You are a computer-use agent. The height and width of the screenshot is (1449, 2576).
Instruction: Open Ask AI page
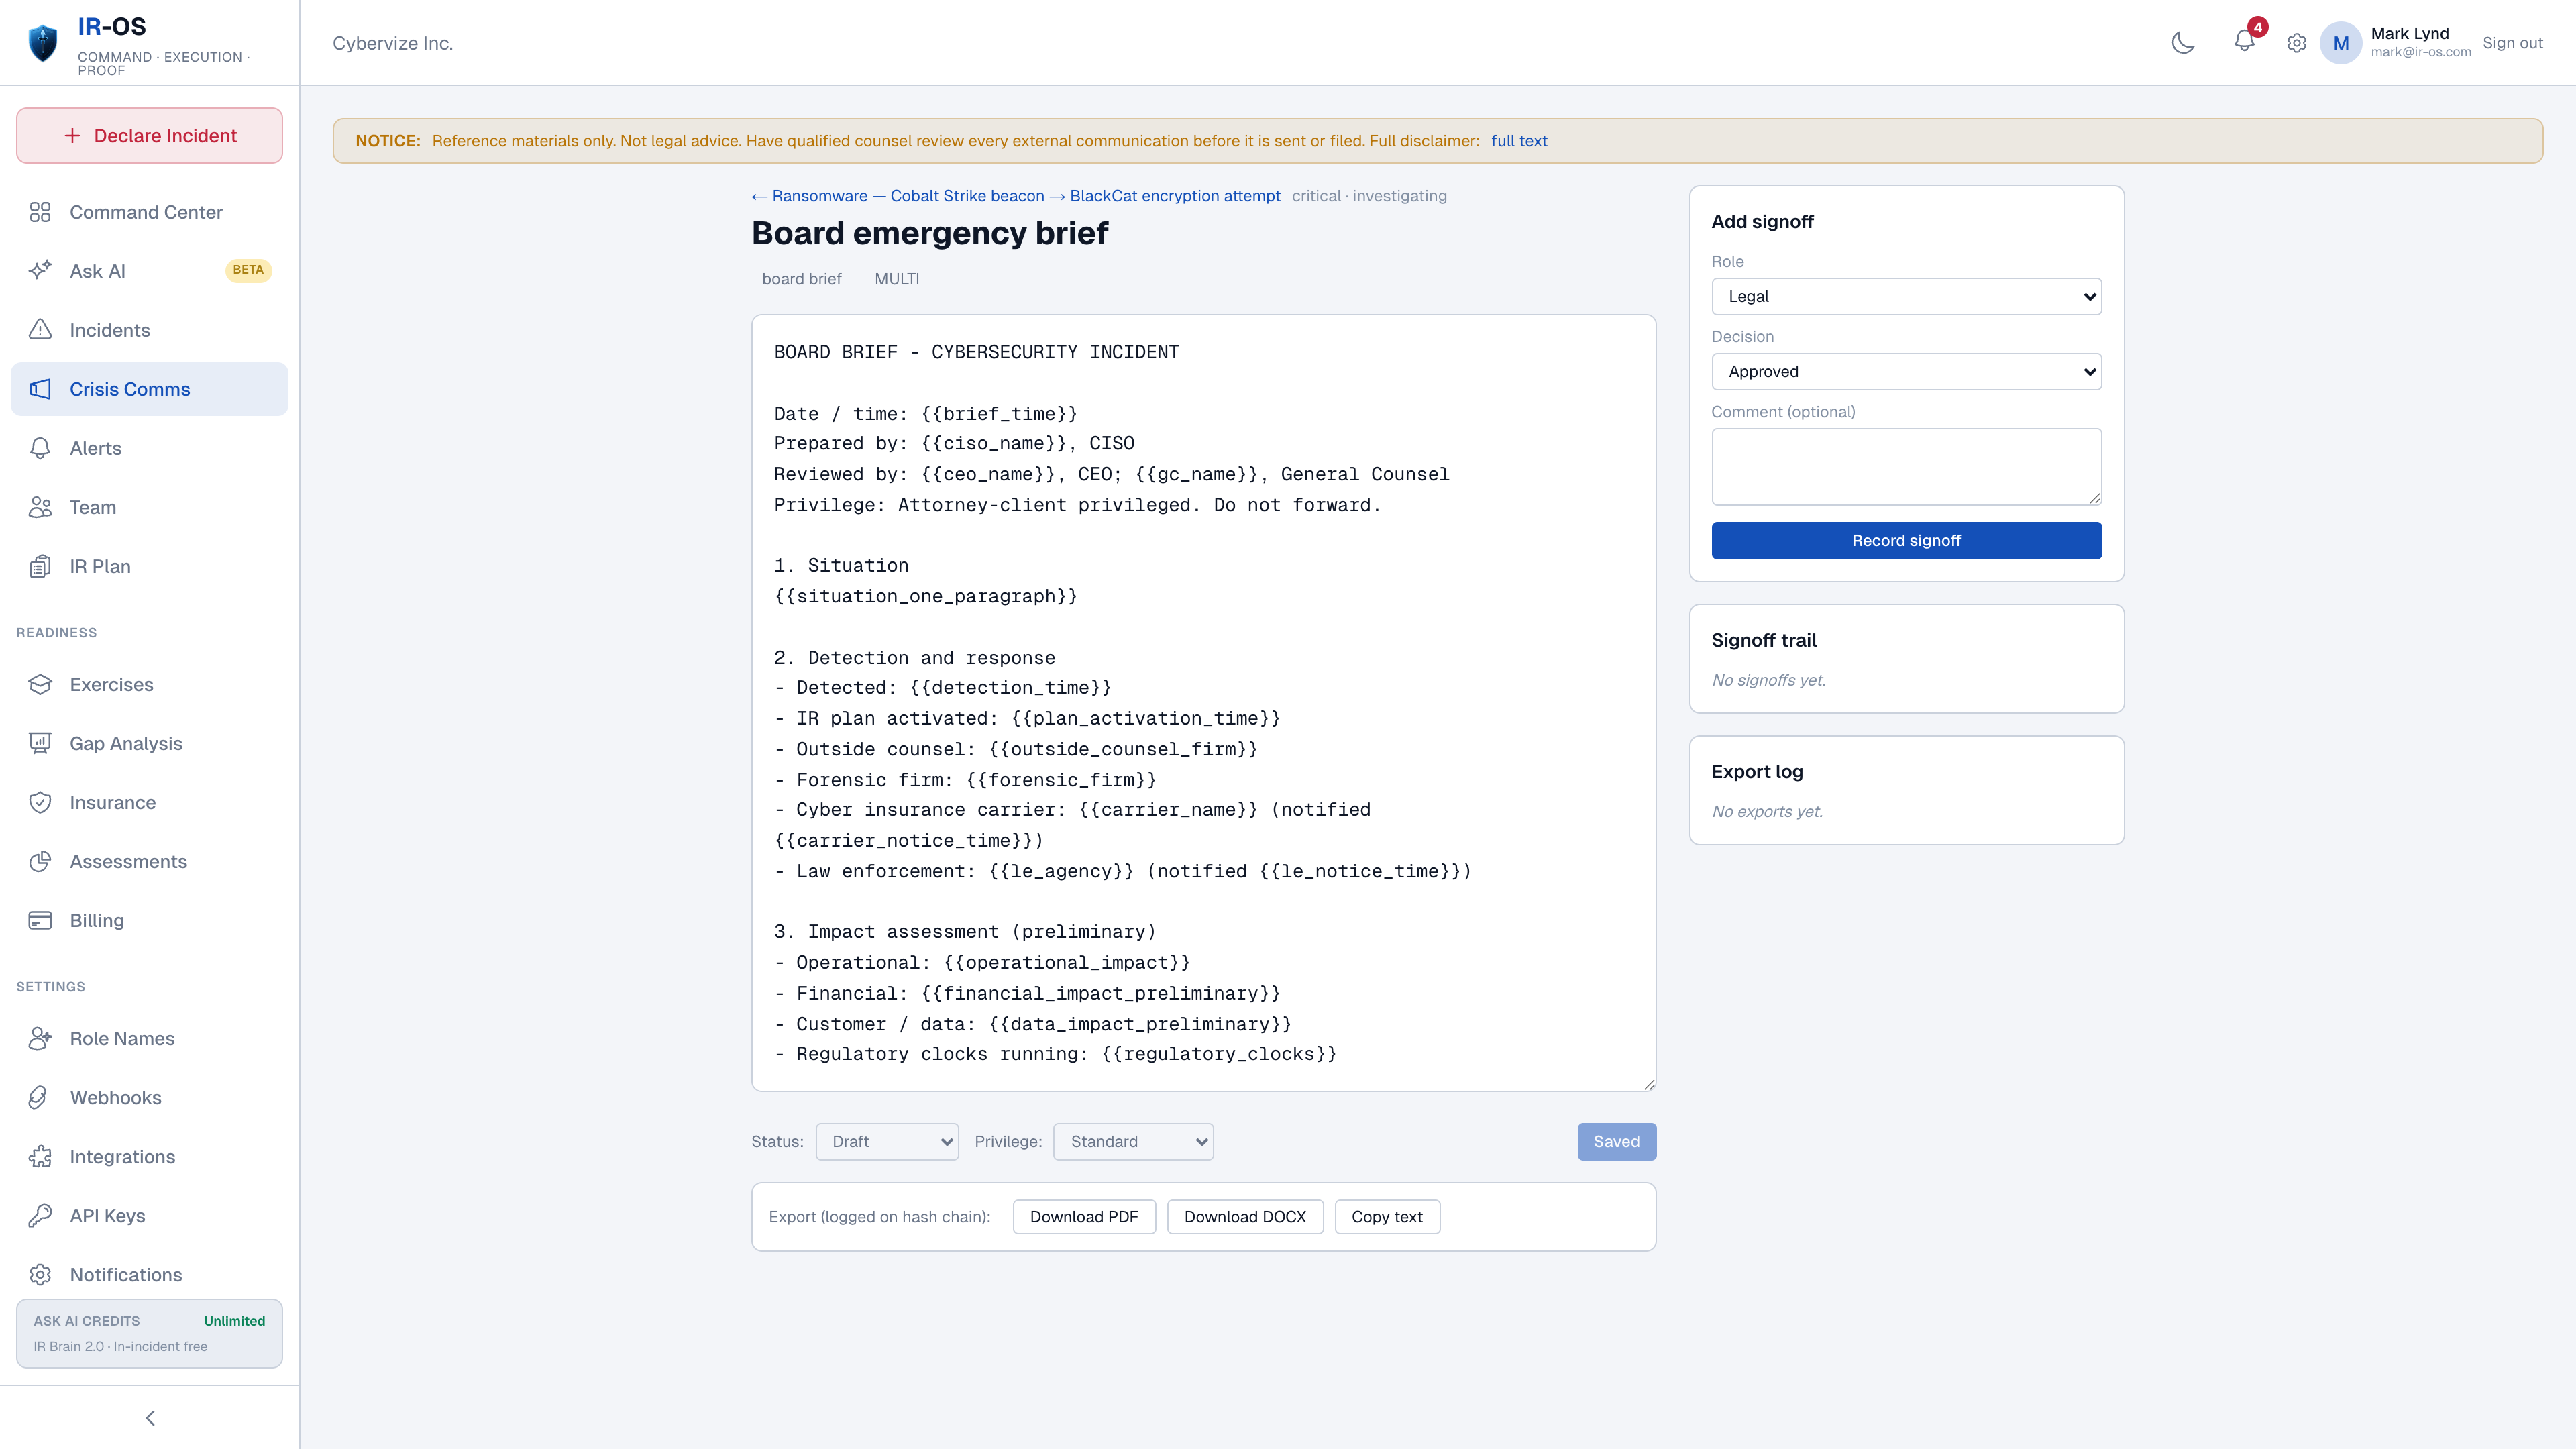(x=149, y=271)
